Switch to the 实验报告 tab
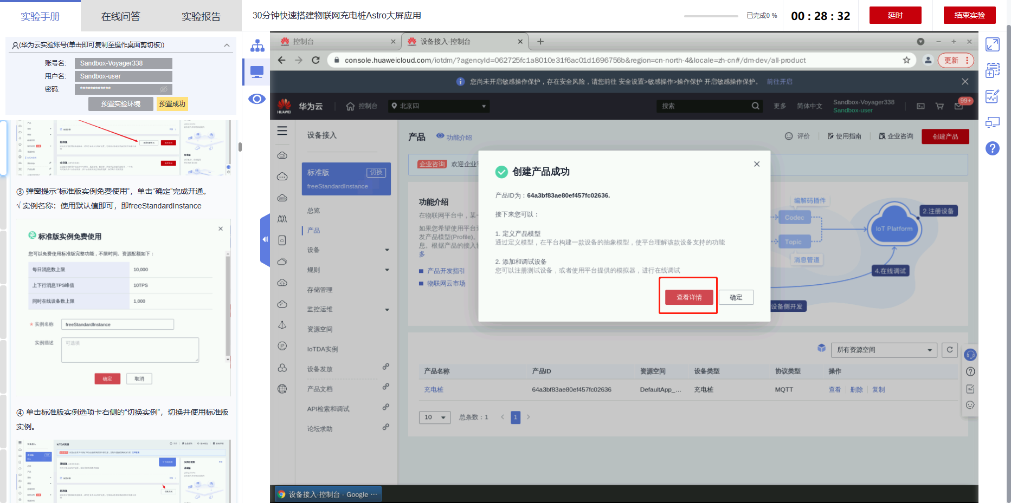Viewport: 1011px width, 503px height. [x=201, y=17]
